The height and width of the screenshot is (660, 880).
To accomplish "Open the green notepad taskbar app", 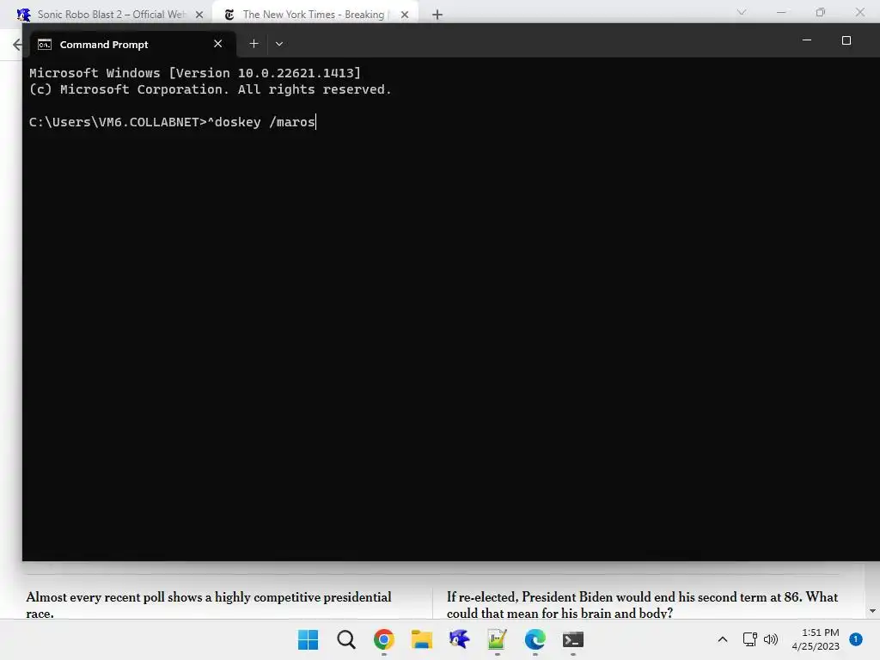I will [x=498, y=639].
